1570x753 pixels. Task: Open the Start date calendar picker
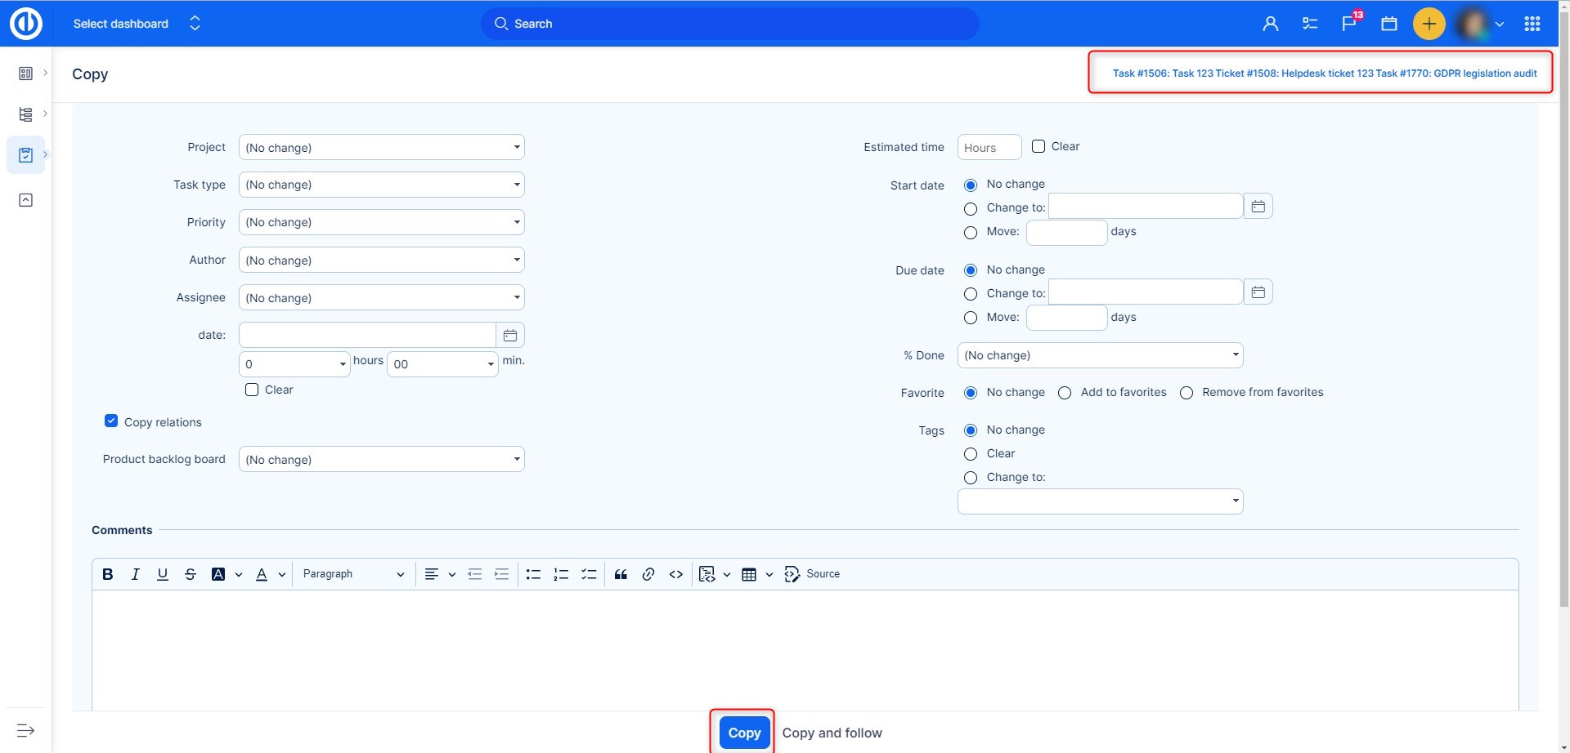point(1258,207)
